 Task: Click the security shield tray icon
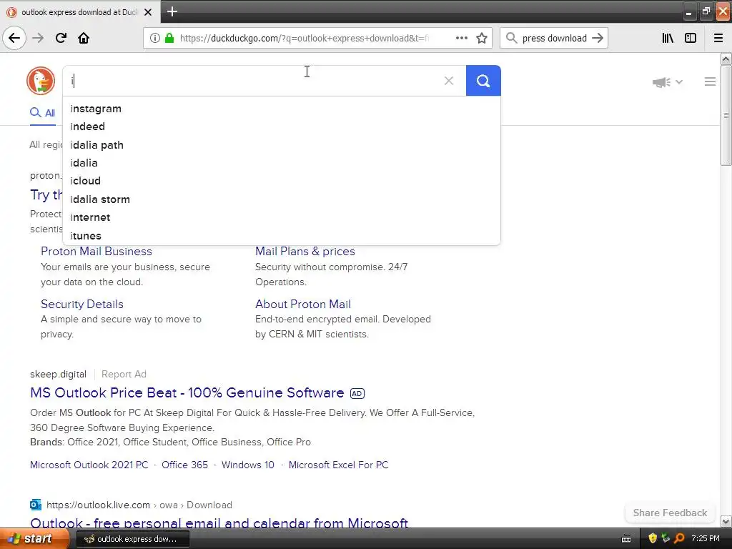click(x=653, y=539)
